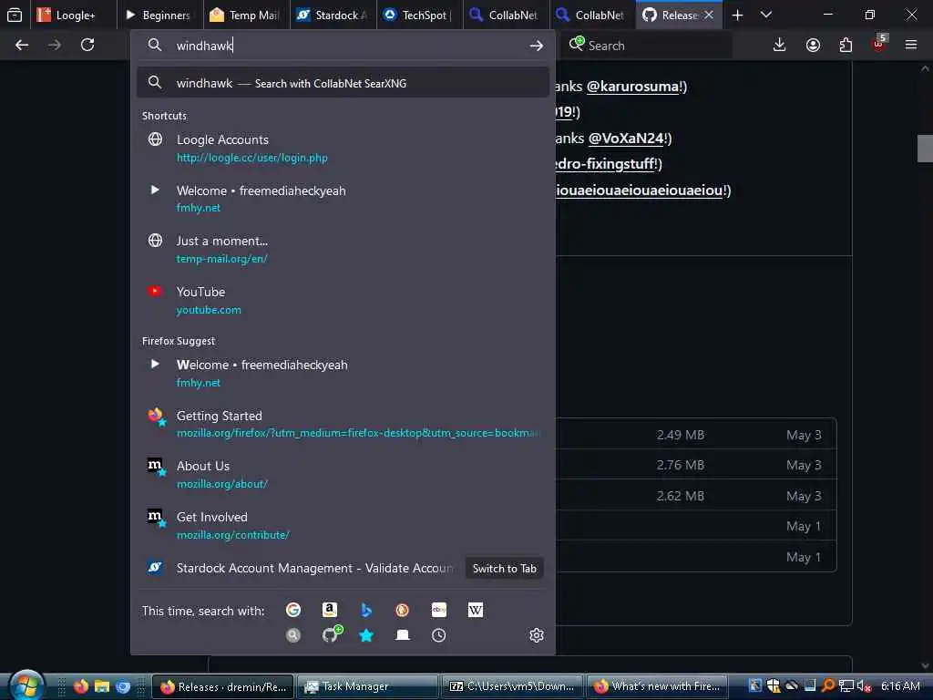Add GitHub search engine icon
Viewport: 933px width, 700px height.
[x=332, y=634]
